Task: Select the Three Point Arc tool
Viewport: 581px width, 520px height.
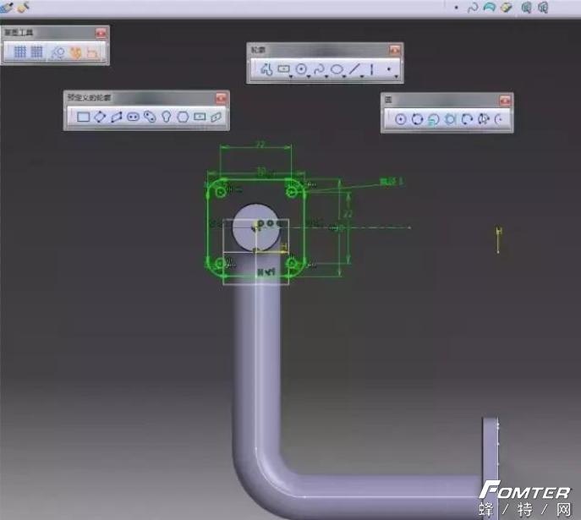Action: [x=467, y=119]
